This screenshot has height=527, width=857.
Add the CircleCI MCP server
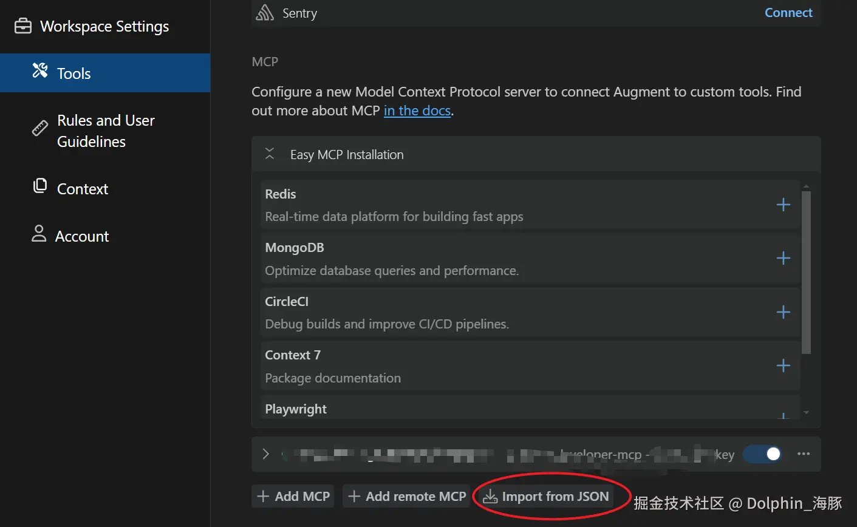[x=784, y=312]
